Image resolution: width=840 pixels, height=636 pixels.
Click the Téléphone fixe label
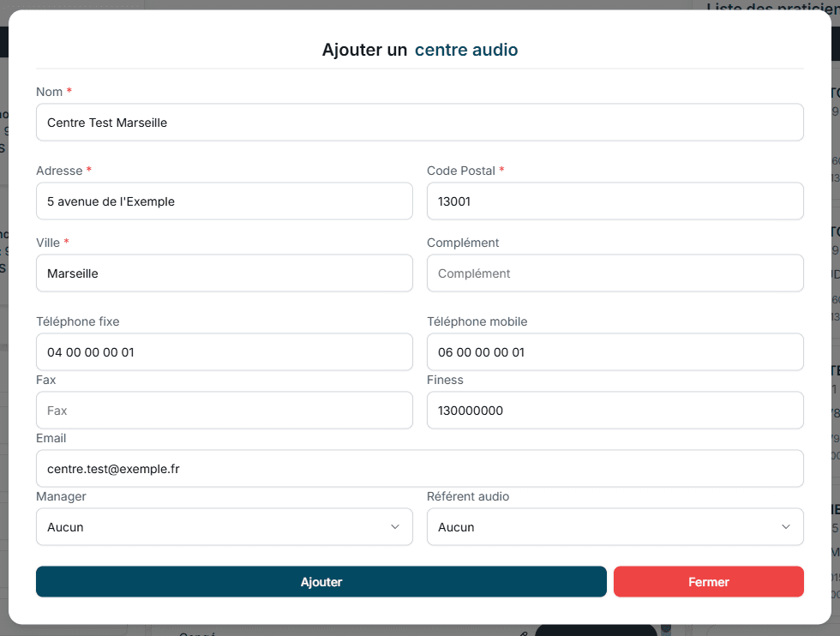tap(78, 321)
